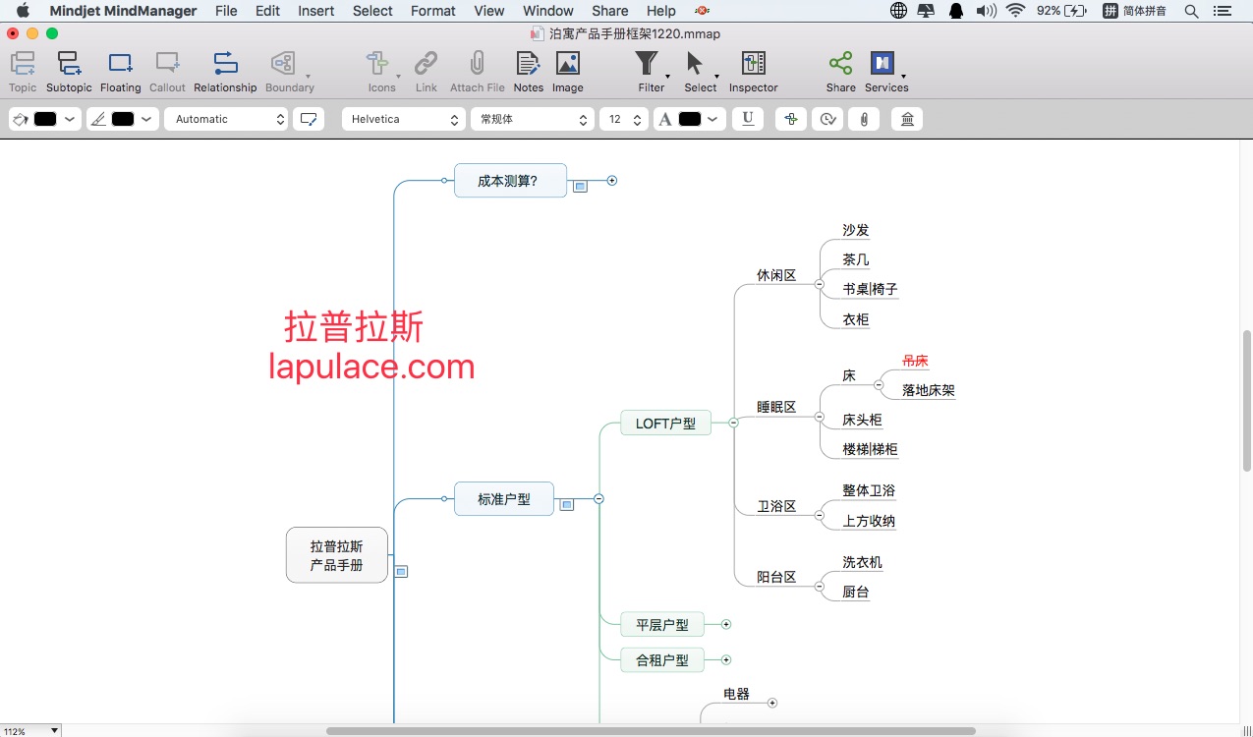Collapse the 阳台区 branch
This screenshot has height=737, width=1253.
pos(819,586)
